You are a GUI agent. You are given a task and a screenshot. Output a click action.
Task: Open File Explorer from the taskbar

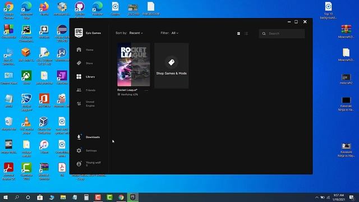tap(63, 197)
